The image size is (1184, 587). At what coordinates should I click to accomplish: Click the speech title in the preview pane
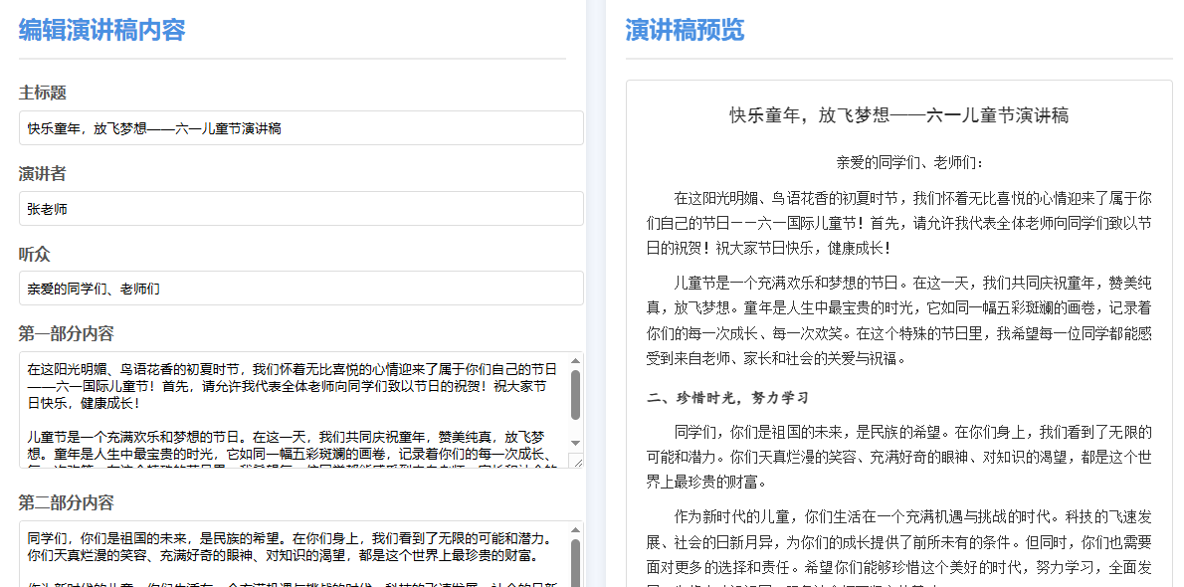[898, 115]
